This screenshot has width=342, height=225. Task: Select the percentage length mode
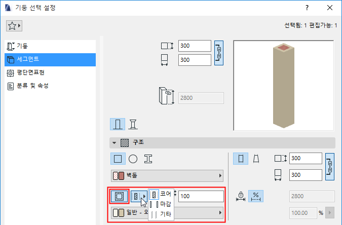coord(256,196)
